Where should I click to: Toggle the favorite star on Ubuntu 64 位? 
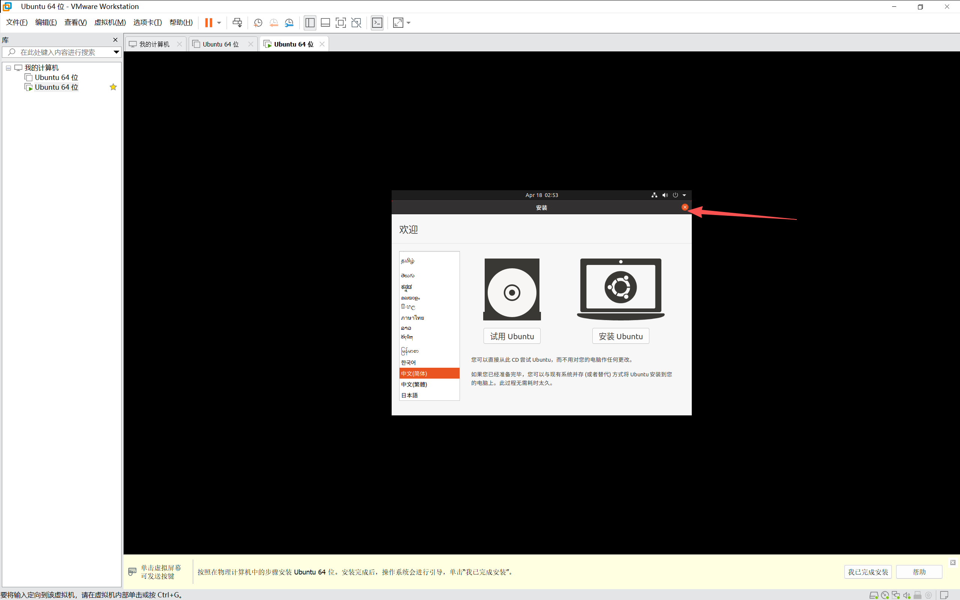(x=113, y=87)
